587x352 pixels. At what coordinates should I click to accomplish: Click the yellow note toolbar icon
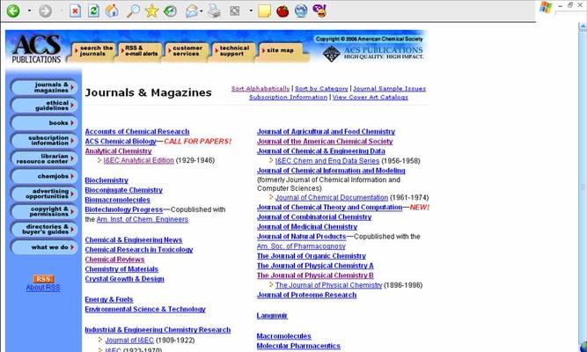(x=264, y=11)
